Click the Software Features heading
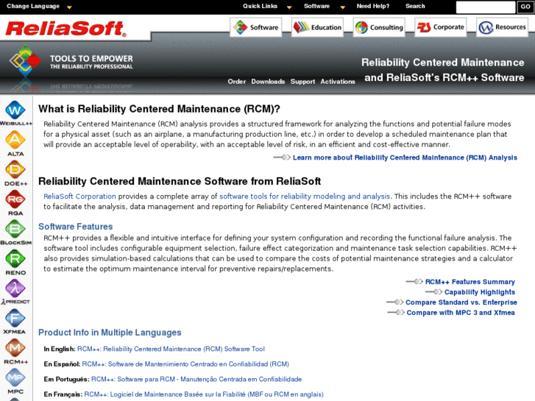This screenshot has height=401, width=535. click(x=75, y=227)
